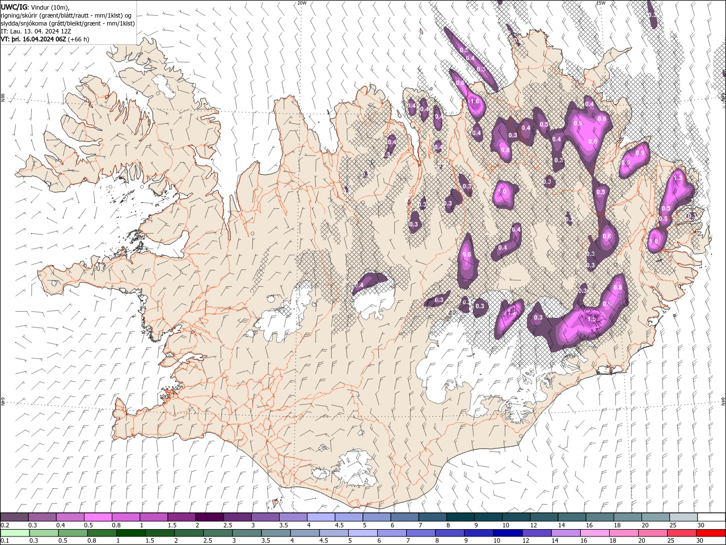This screenshot has height=545, width=726.
Task: Click the bright magenta 0.5–0.8 swatch, top legend row
Action: tap(98, 517)
